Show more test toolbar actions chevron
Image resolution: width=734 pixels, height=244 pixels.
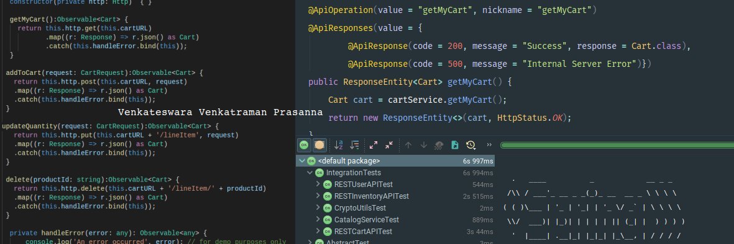tap(490, 145)
